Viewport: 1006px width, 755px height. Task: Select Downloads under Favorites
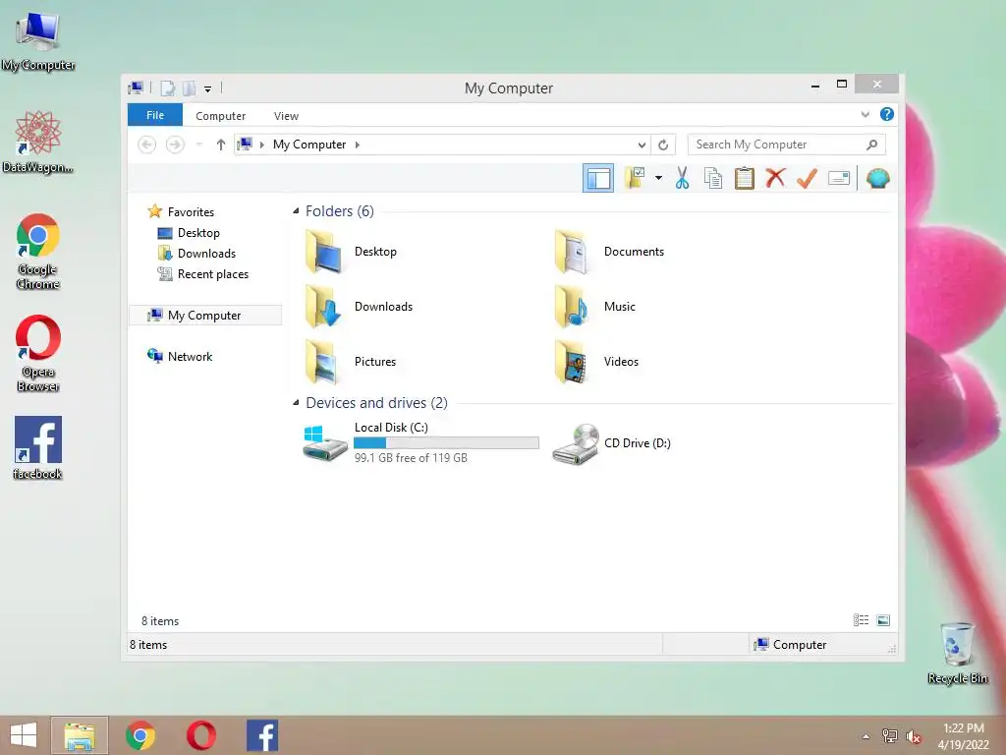(x=206, y=253)
